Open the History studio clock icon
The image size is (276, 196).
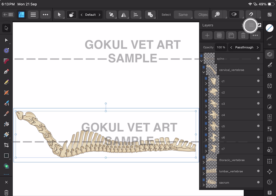269,182
